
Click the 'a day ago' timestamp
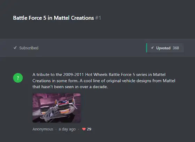(67, 129)
